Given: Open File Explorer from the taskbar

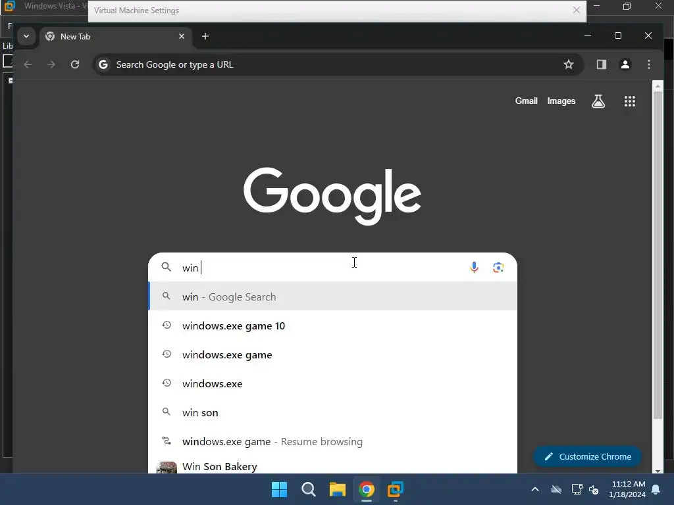Looking at the screenshot, I should click(338, 489).
